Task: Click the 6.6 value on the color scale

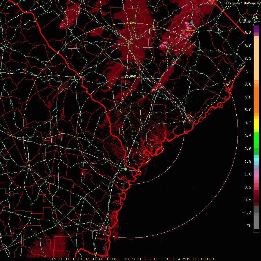Action: coord(248,84)
